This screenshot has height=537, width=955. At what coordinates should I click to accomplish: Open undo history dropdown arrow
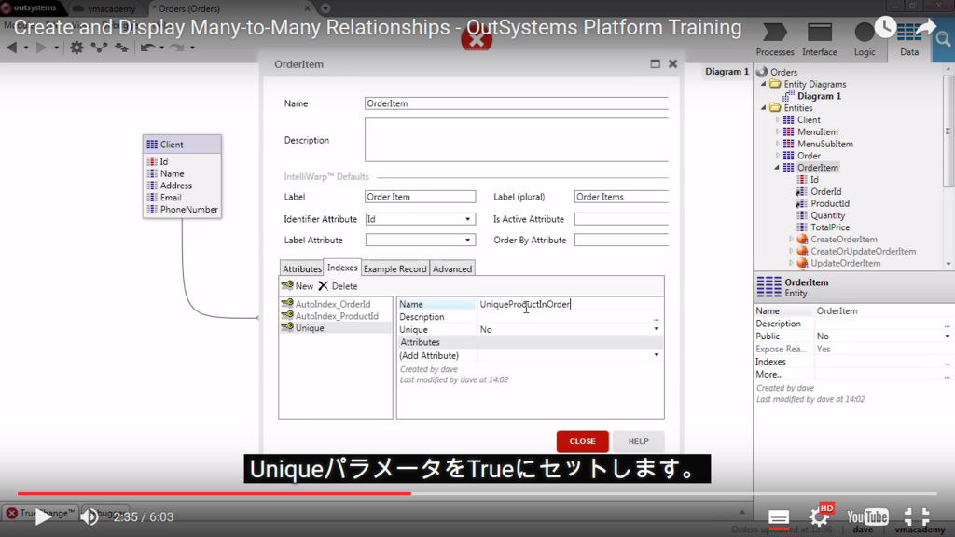coord(162,48)
